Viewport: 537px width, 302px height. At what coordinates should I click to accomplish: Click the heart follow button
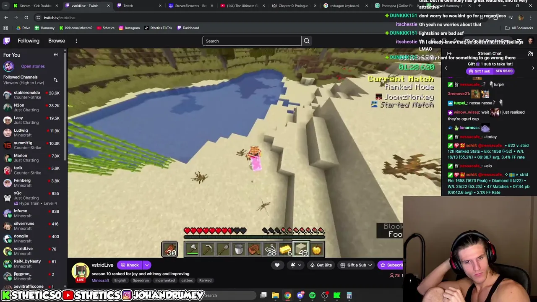pos(277,265)
